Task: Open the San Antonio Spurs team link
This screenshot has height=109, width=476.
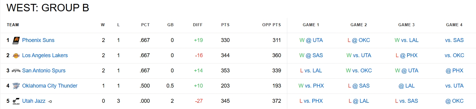Action: pos(44,71)
